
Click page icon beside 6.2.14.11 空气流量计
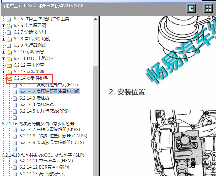(x=15, y=161)
